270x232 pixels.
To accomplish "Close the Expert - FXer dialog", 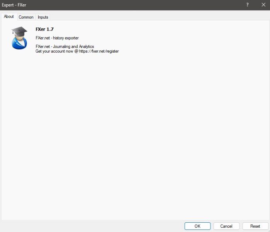I will (263, 5).
